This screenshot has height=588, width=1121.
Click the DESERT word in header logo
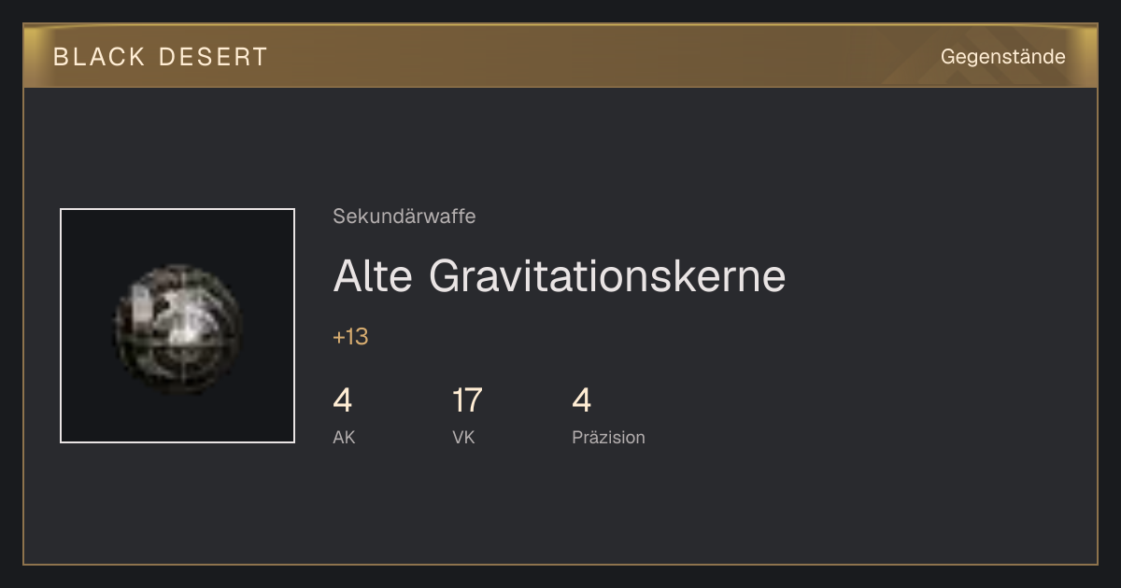[x=213, y=57]
